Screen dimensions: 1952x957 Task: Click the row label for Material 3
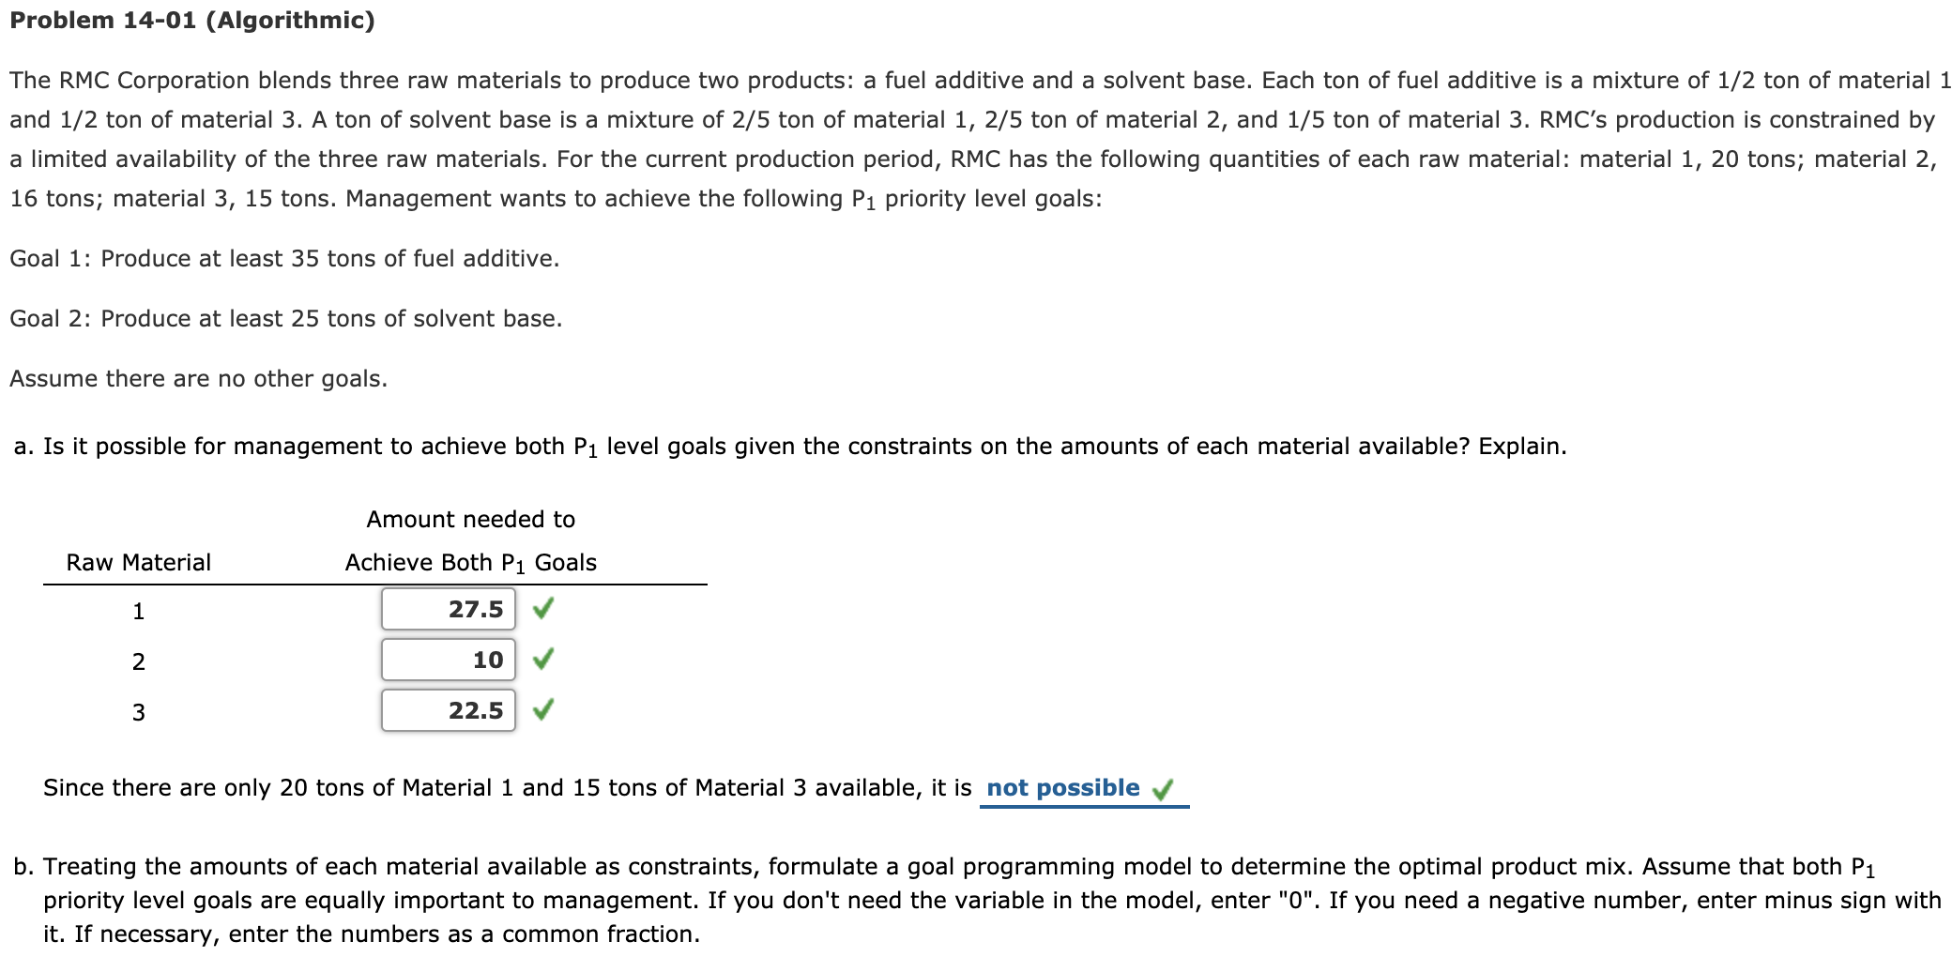point(139,713)
